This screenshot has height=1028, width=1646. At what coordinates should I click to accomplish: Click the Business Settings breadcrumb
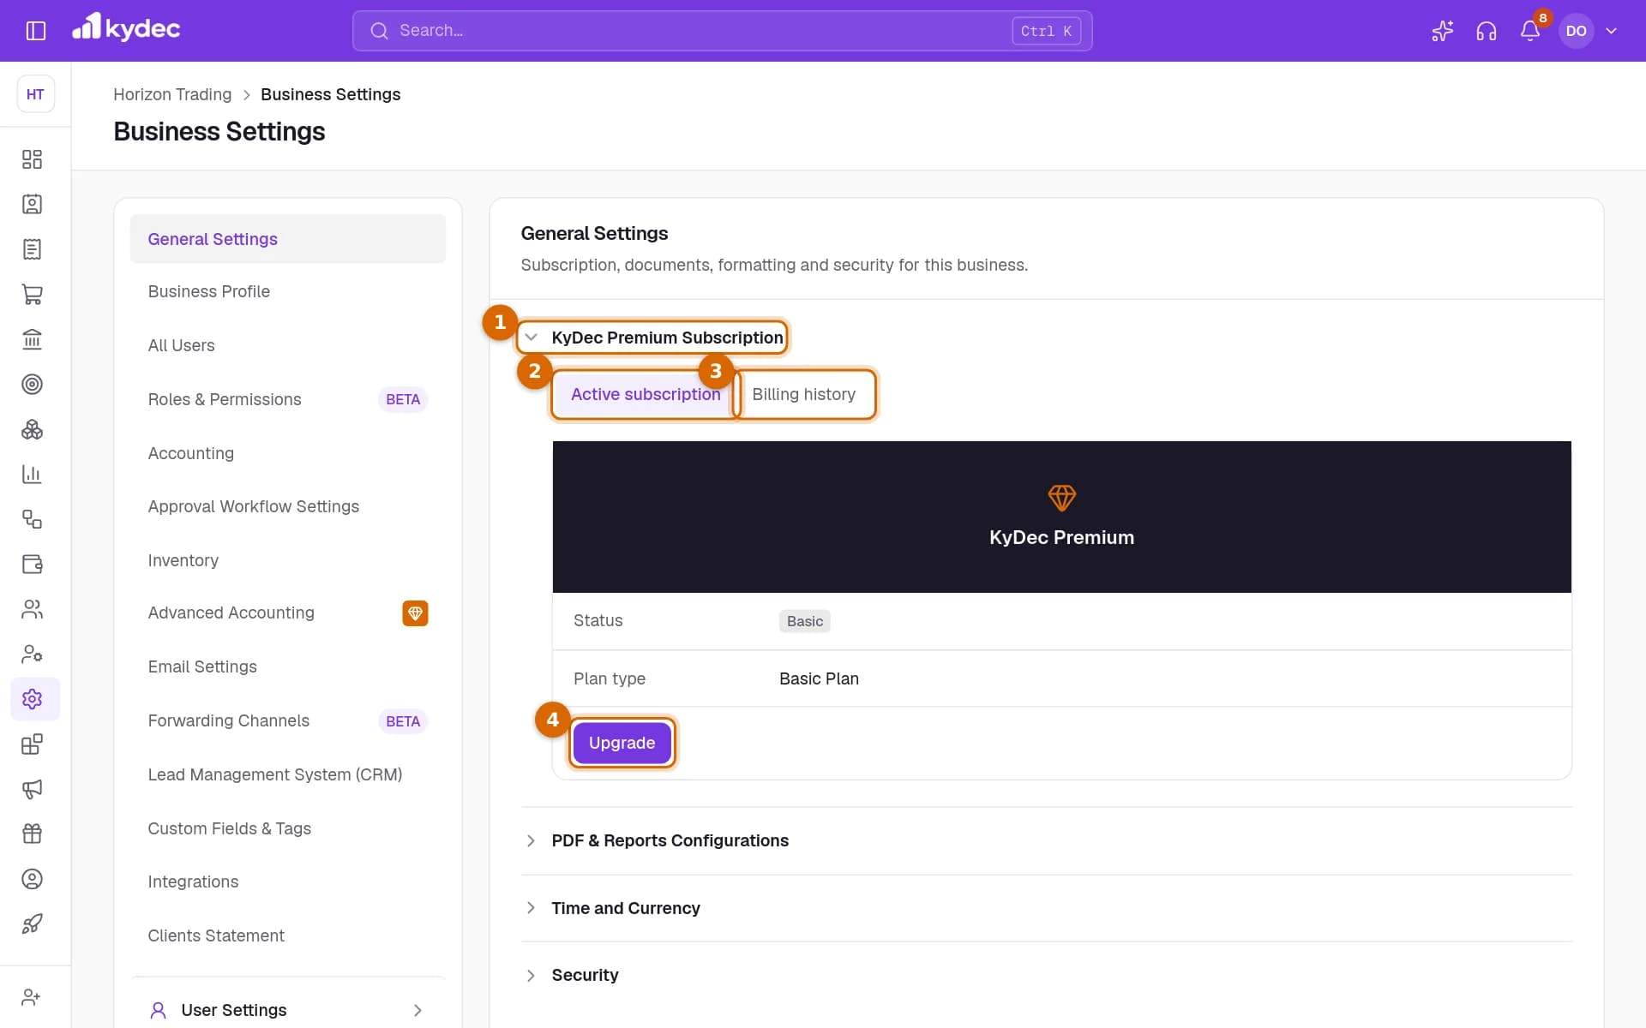point(330,94)
